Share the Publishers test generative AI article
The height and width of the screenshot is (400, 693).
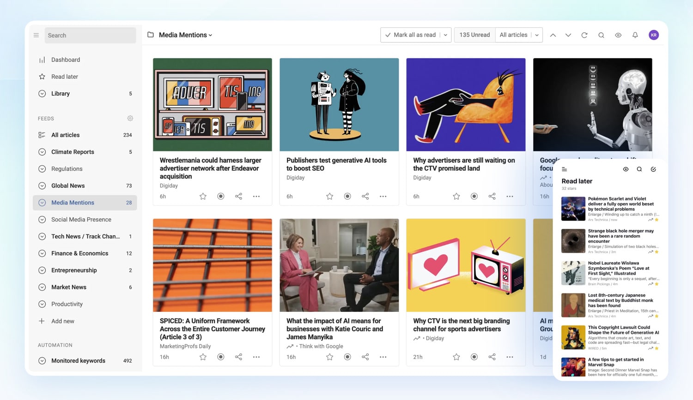click(x=365, y=197)
